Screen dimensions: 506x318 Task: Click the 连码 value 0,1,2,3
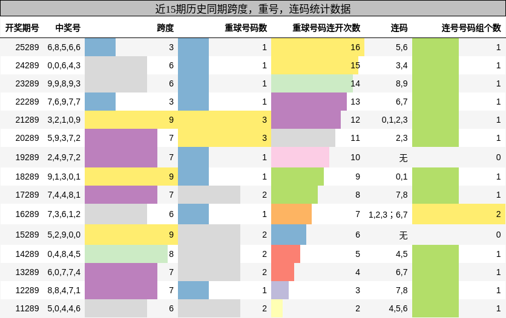click(395, 120)
